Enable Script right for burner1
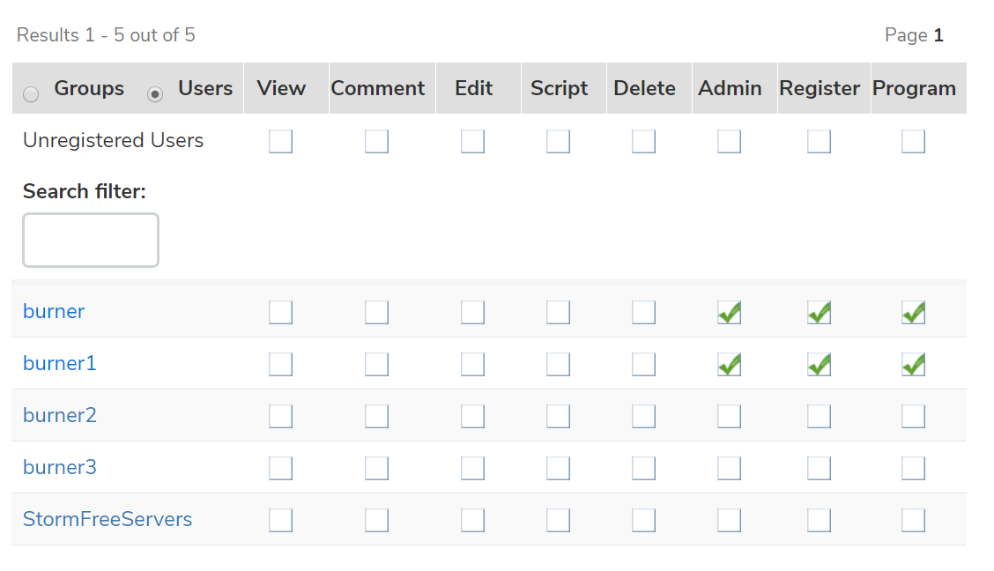 558,364
